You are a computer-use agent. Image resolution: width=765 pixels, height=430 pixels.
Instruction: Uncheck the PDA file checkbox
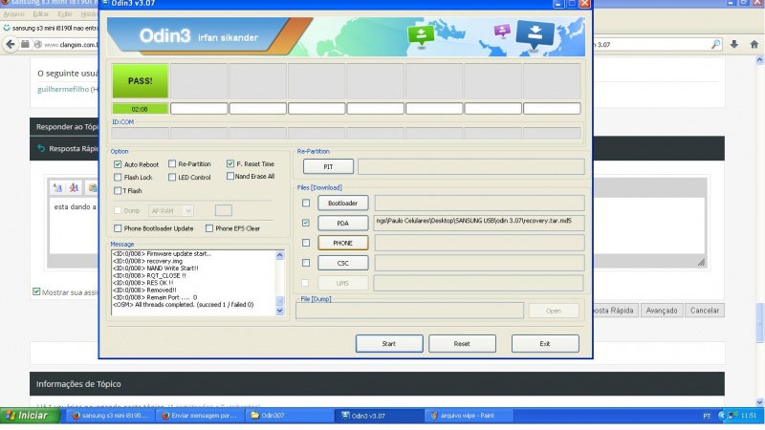[306, 223]
